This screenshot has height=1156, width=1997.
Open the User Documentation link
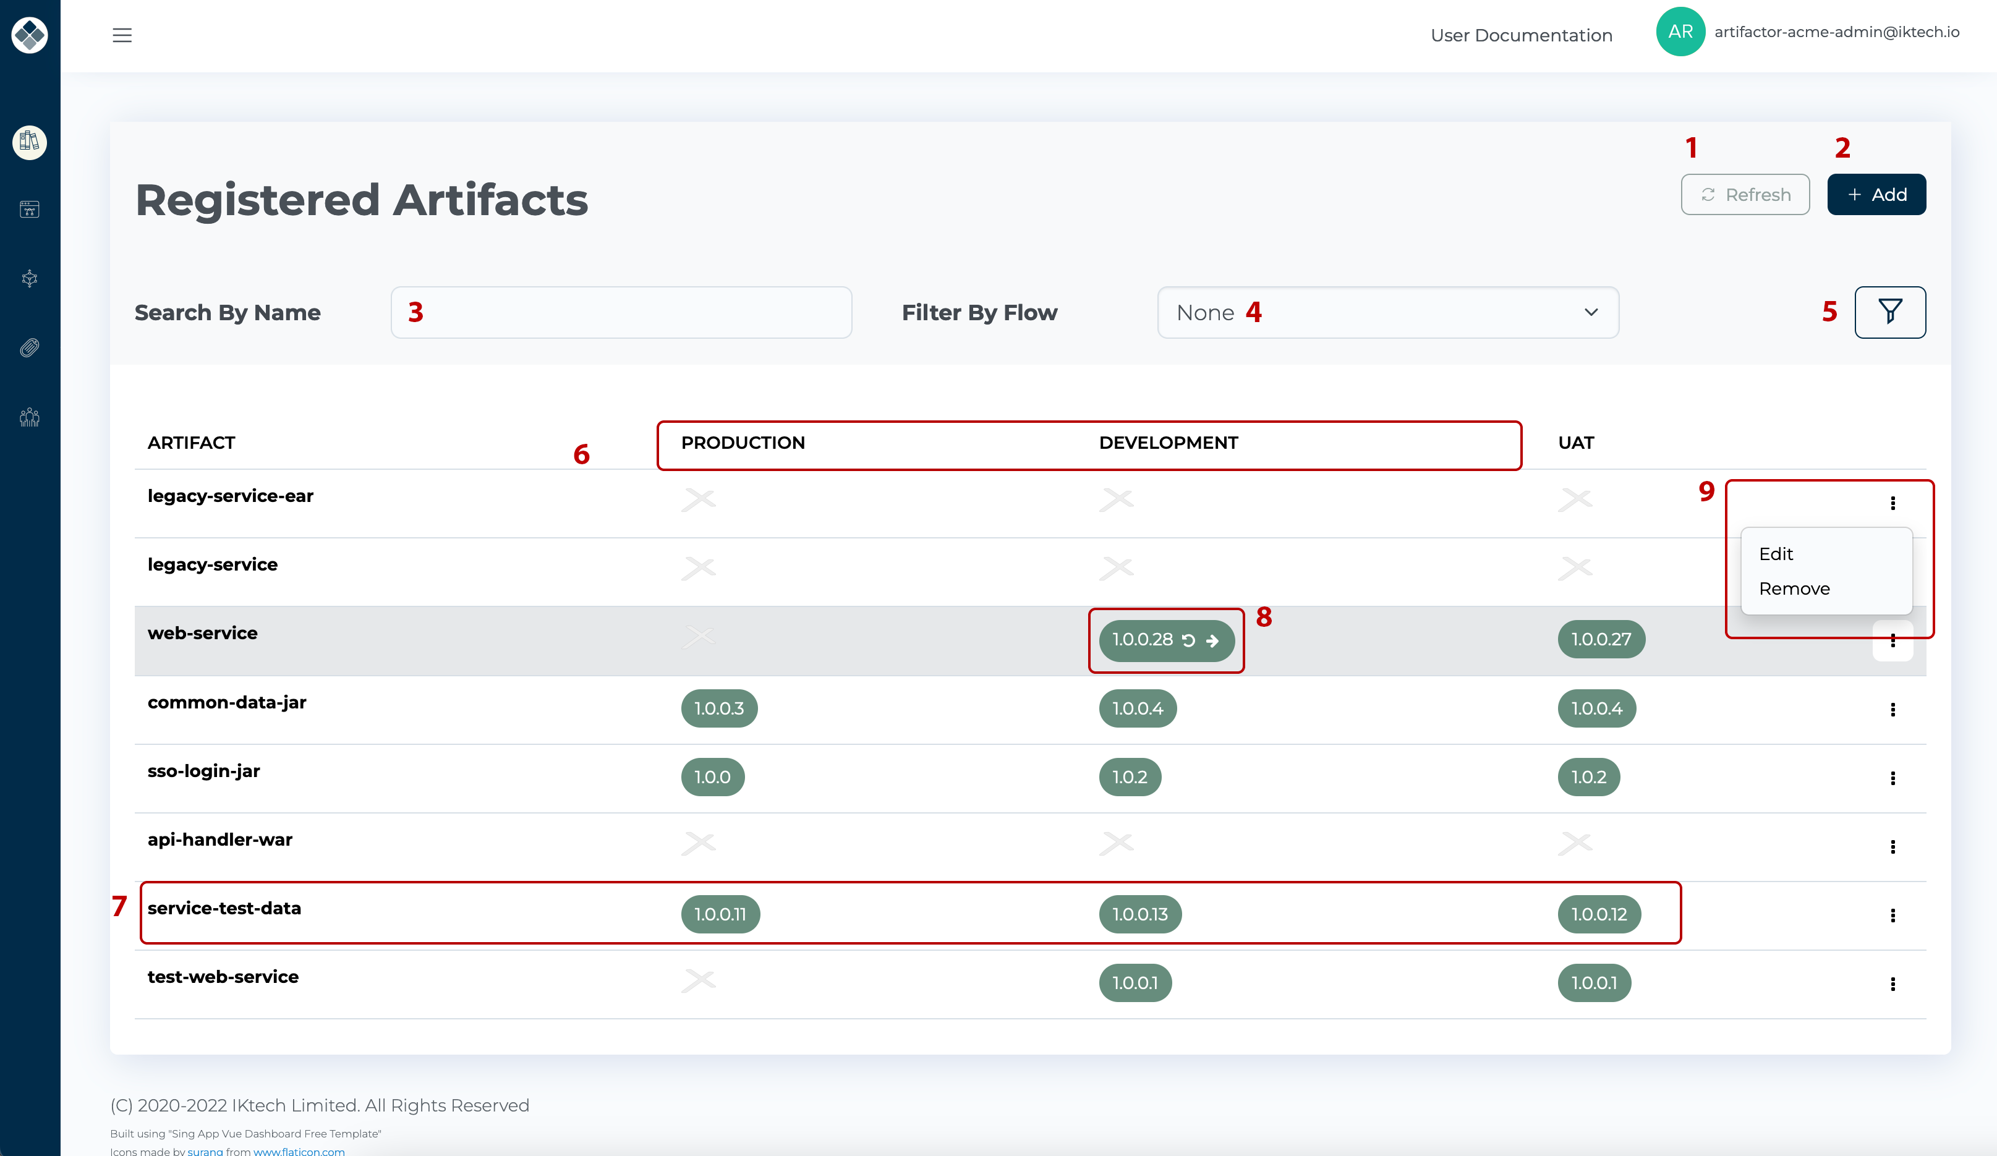click(1521, 35)
